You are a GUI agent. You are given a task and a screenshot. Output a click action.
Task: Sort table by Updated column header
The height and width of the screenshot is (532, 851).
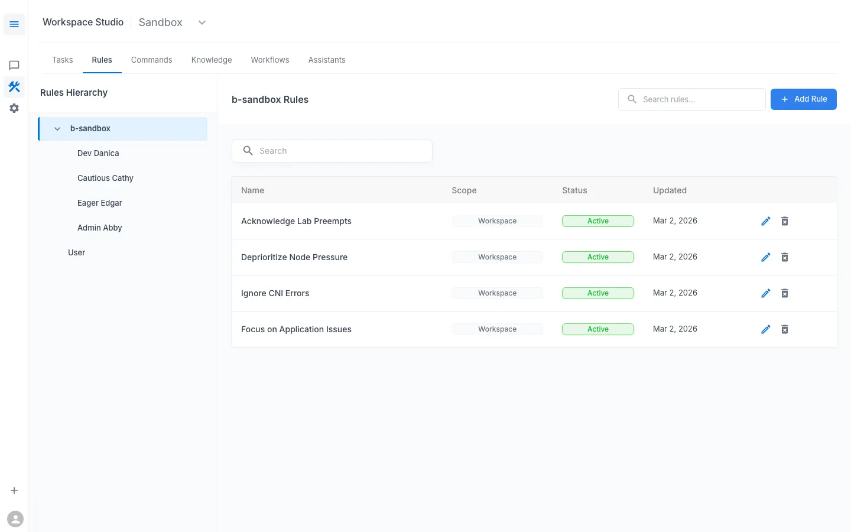coord(670,190)
